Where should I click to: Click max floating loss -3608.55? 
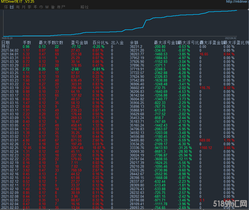161,159
